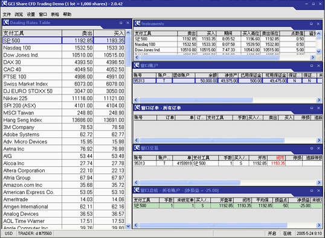Click the GCI logo icon in the main title bar
This screenshot has width=325, height=238.
tap(4, 3)
